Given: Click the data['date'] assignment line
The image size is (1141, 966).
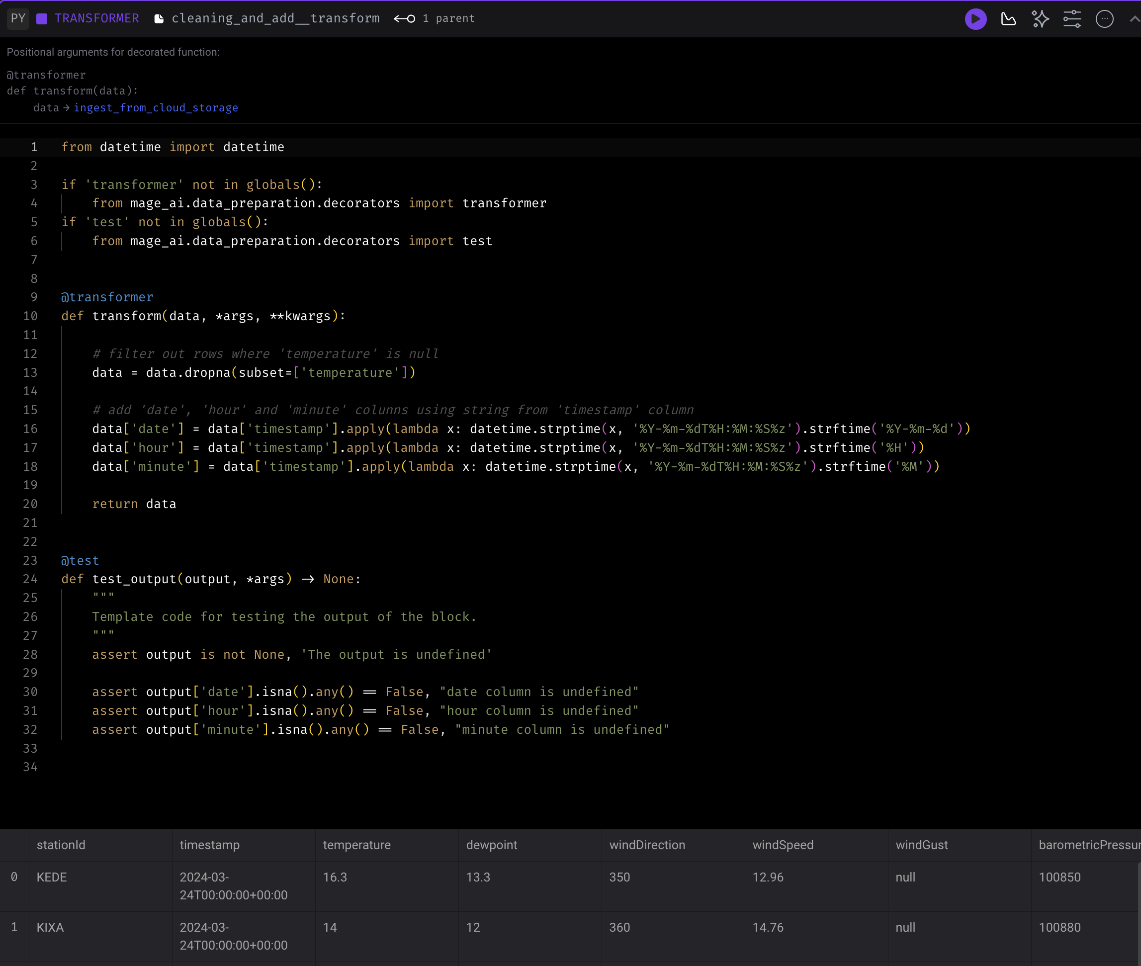Looking at the screenshot, I should (531, 429).
